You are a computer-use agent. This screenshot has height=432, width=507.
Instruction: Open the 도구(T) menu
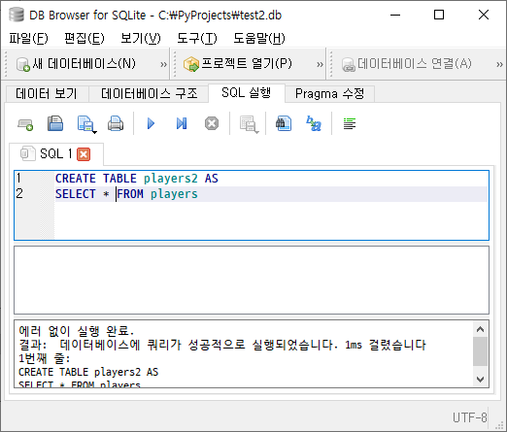(x=197, y=39)
